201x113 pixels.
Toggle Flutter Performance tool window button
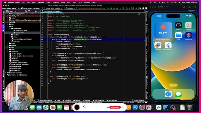[x=147, y=56]
